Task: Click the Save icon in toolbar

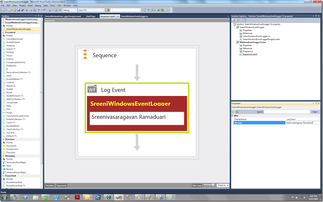Action: [19, 10]
